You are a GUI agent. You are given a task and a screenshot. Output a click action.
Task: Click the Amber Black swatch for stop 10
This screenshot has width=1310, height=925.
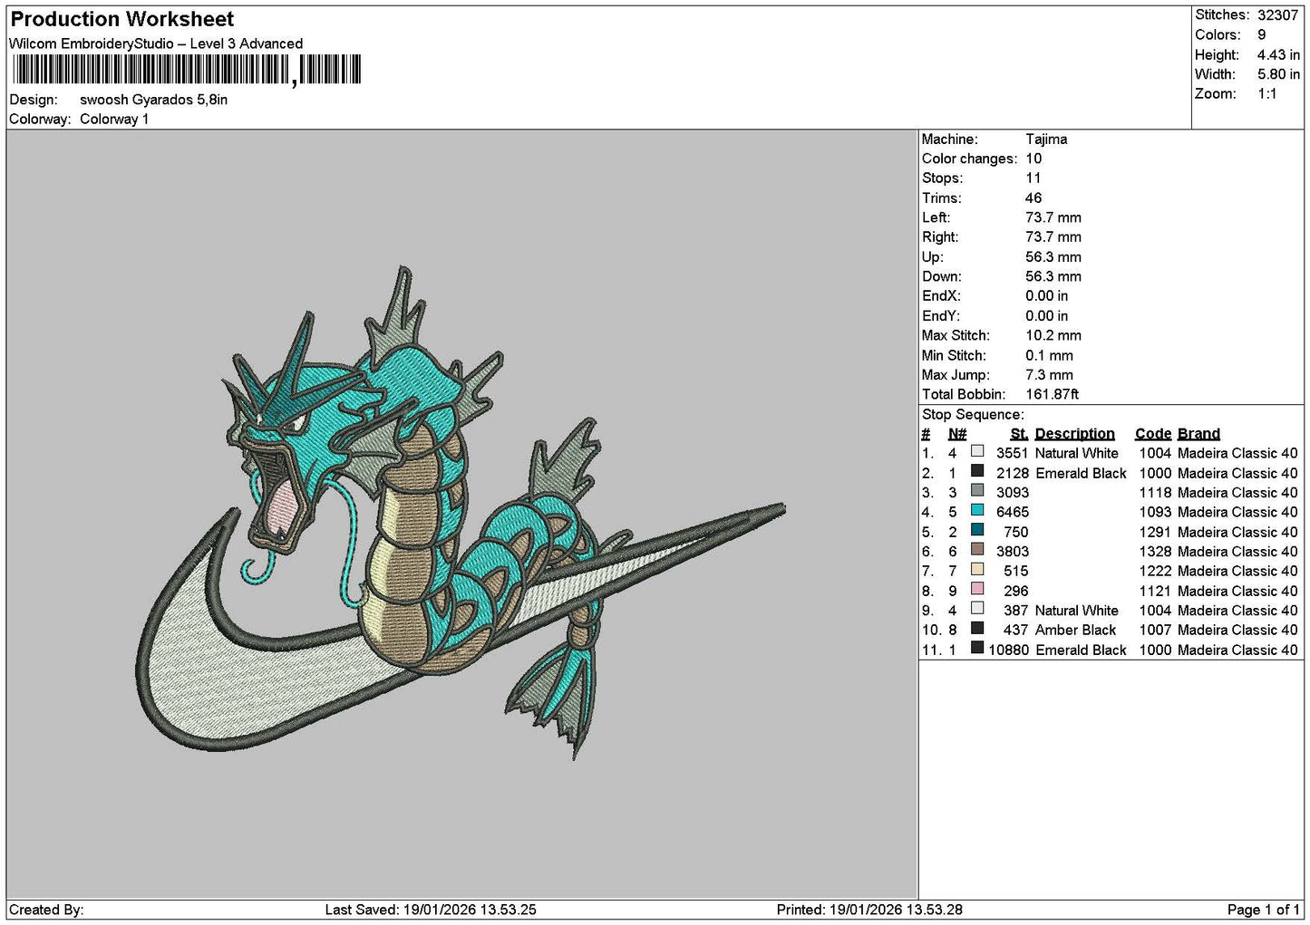click(x=977, y=629)
